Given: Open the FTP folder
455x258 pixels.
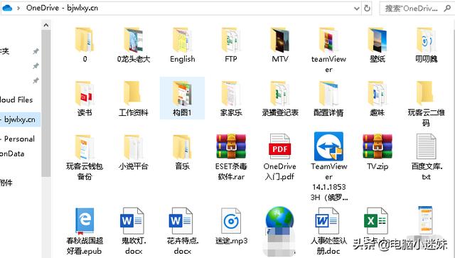Looking at the screenshot, I should 231,45.
